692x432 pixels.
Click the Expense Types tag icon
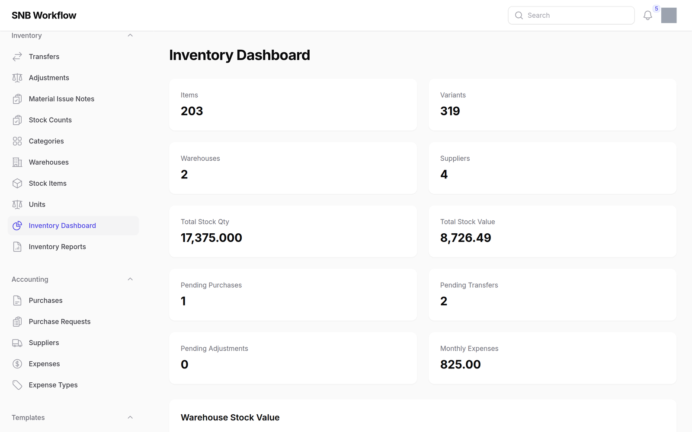click(x=17, y=385)
